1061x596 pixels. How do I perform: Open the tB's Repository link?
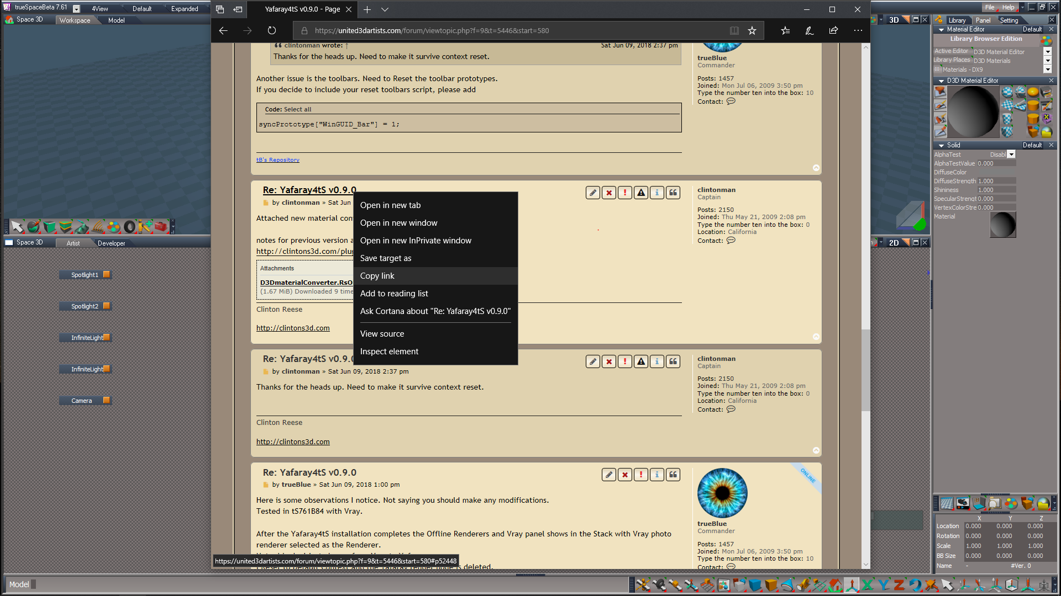point(277,160)
